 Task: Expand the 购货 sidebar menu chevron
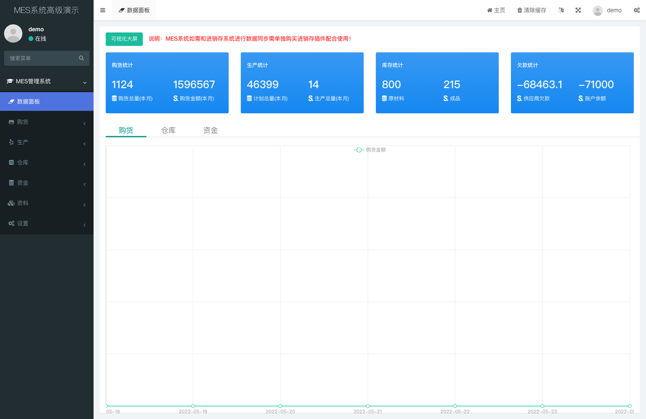click(84, 123)
